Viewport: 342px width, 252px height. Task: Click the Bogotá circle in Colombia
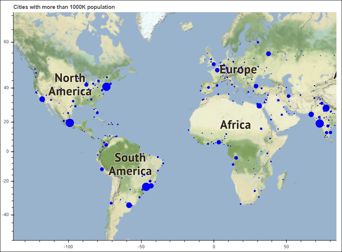point(106,145)
